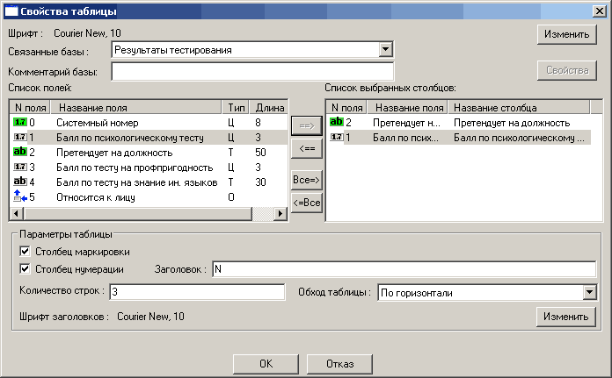Click the OK button
This screenshot has height=378, width=612.
pyautogui.click(x=266, y=364)
